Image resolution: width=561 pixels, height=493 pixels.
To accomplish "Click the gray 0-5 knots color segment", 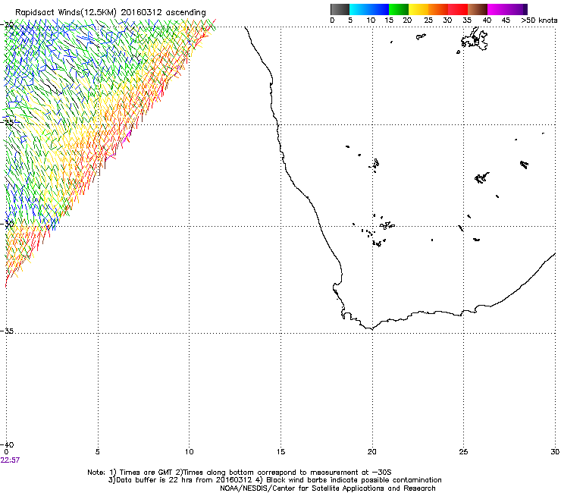I will coord(340,9).
